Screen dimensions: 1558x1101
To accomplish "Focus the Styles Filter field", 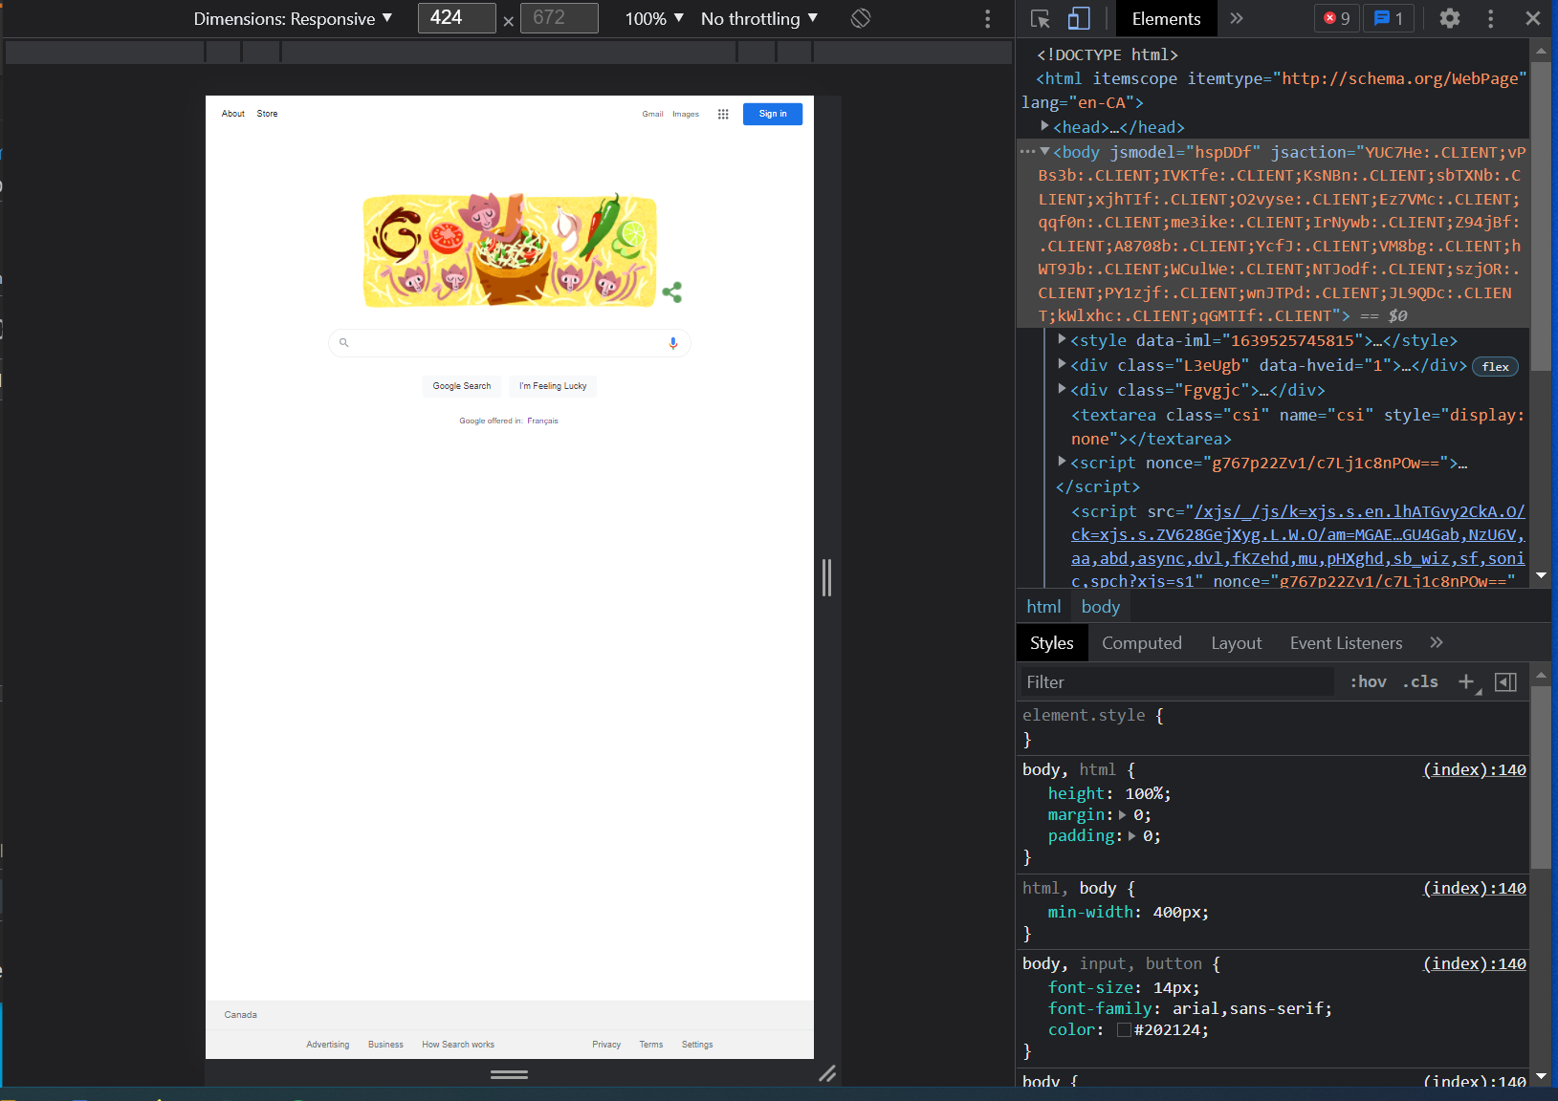I will point(1176,681).
